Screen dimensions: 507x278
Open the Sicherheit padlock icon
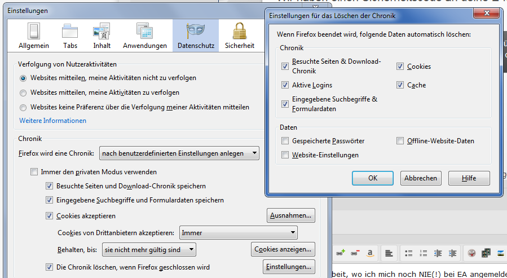point(240,30)
